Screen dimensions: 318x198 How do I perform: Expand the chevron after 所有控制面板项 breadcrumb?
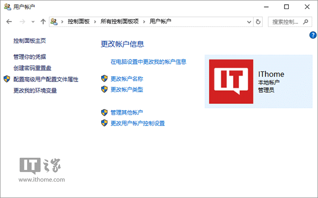(x=144, y=22)
